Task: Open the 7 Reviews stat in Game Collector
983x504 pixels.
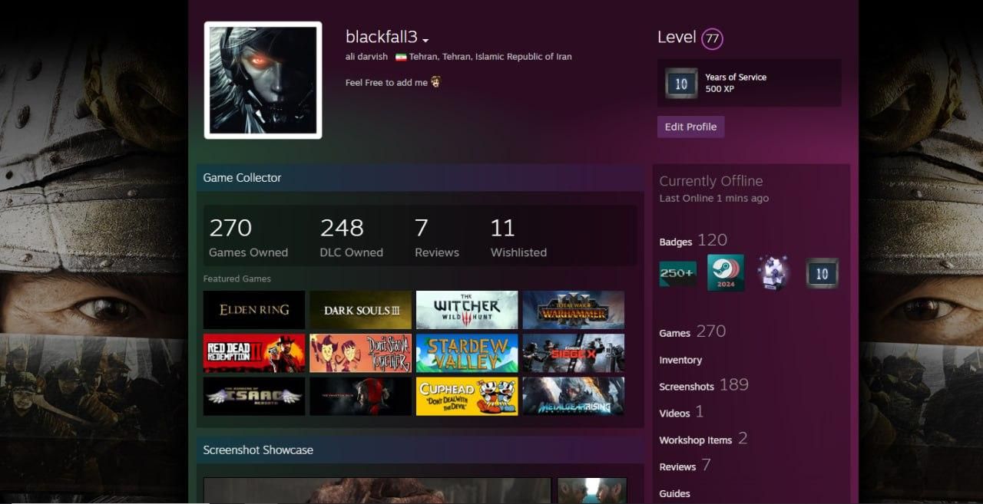Action: click(437, 238)
